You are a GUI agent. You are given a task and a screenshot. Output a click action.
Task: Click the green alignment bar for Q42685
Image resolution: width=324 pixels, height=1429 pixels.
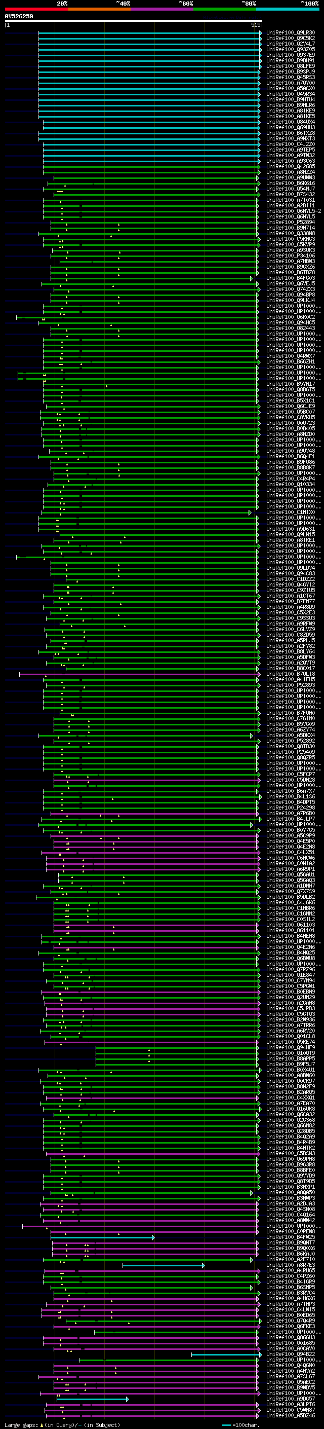click(152, 167)
